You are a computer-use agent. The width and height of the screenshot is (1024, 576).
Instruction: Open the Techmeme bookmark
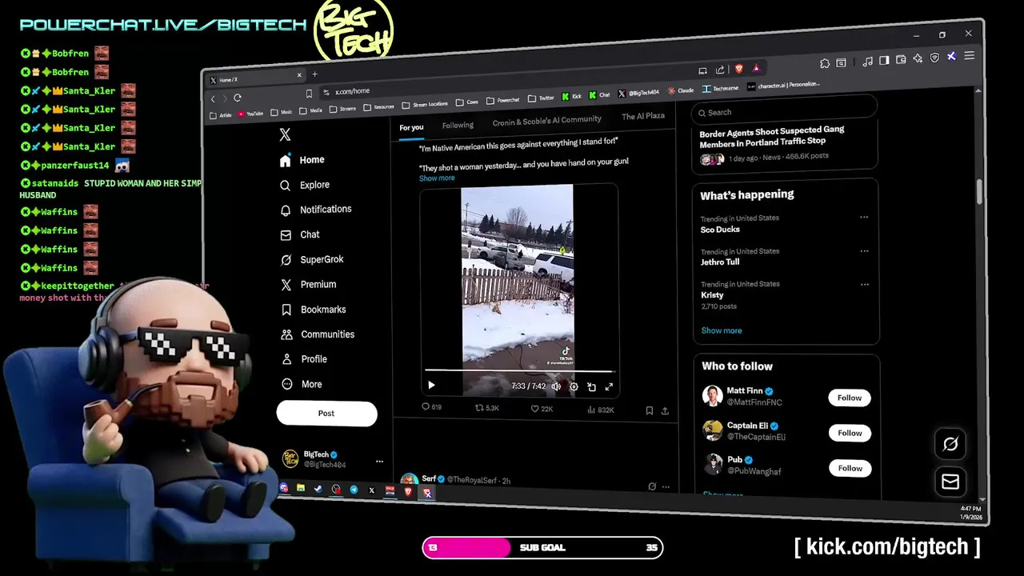(x=720, y=89)
